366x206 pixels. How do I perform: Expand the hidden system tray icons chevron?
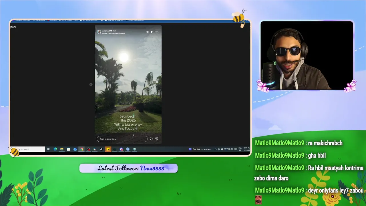tap(216, 149)
